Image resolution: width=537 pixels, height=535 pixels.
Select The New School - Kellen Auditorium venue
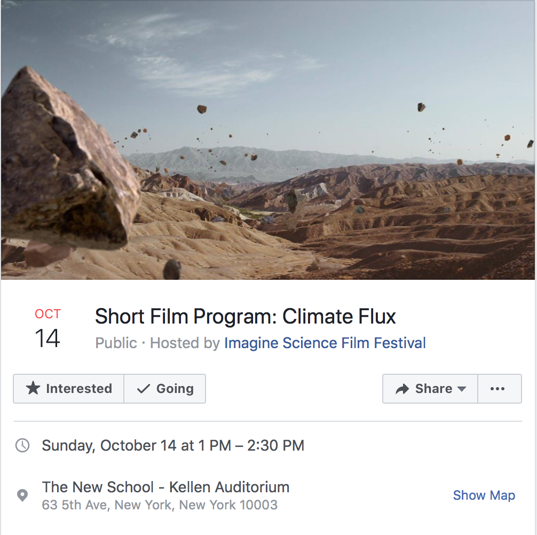165,487
